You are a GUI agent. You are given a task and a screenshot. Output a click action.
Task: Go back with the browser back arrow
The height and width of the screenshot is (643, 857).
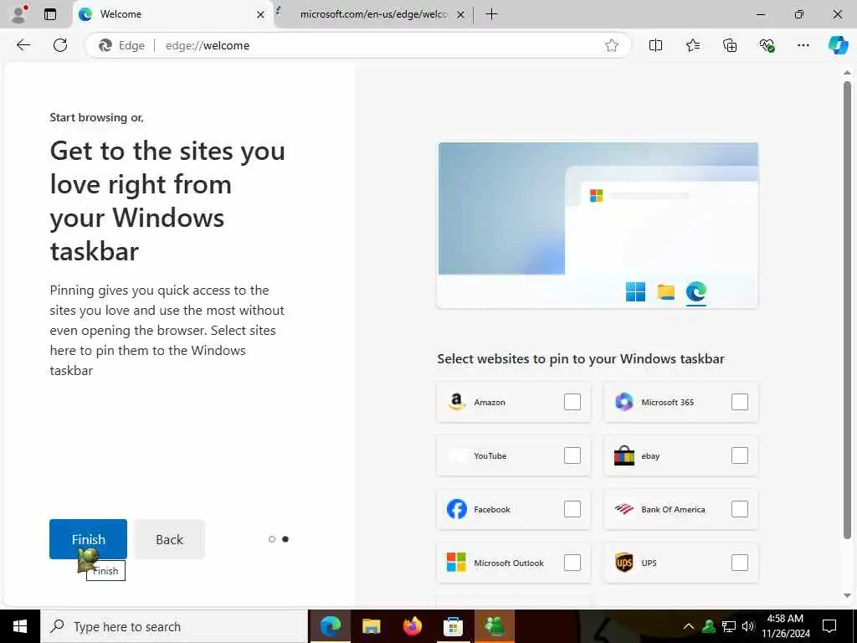click(x=23, y=45)
